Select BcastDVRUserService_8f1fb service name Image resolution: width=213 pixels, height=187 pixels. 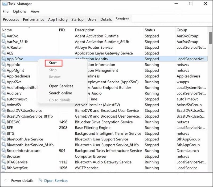coord(30,116)
